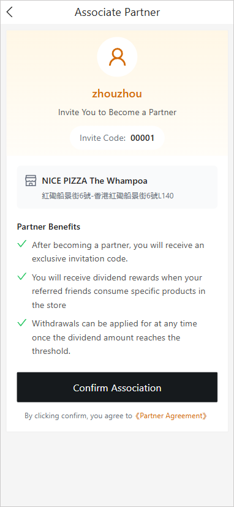Click the Confirm Association button
Viewport: 234px width, 507px height.
[x=117, y=388]
